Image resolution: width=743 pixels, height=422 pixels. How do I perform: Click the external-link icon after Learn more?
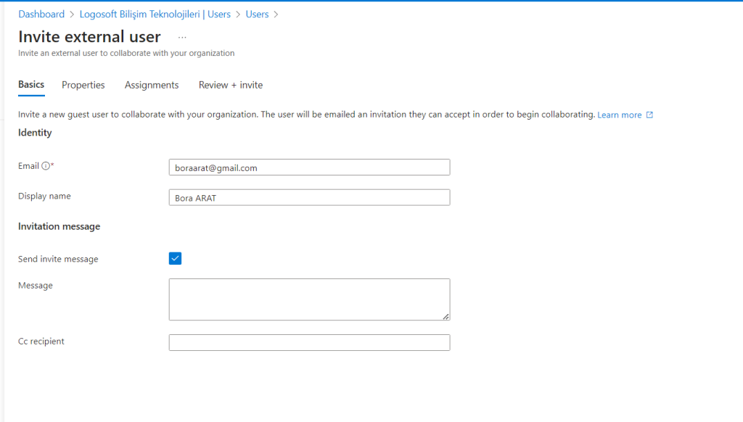point(649,115)
